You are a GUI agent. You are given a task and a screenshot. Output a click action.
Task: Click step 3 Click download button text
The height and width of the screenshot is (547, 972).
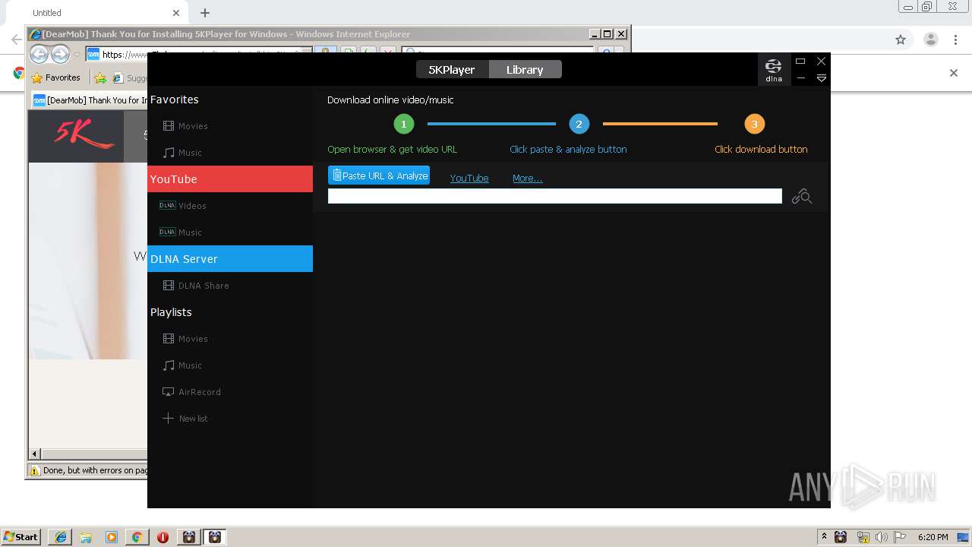tap(761, 150)
